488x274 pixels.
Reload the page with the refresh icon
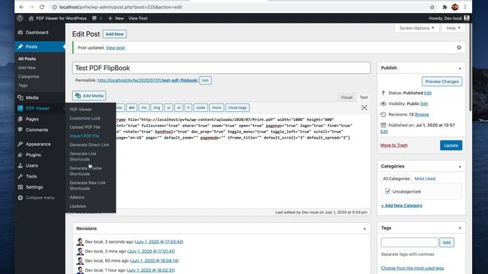42,7
